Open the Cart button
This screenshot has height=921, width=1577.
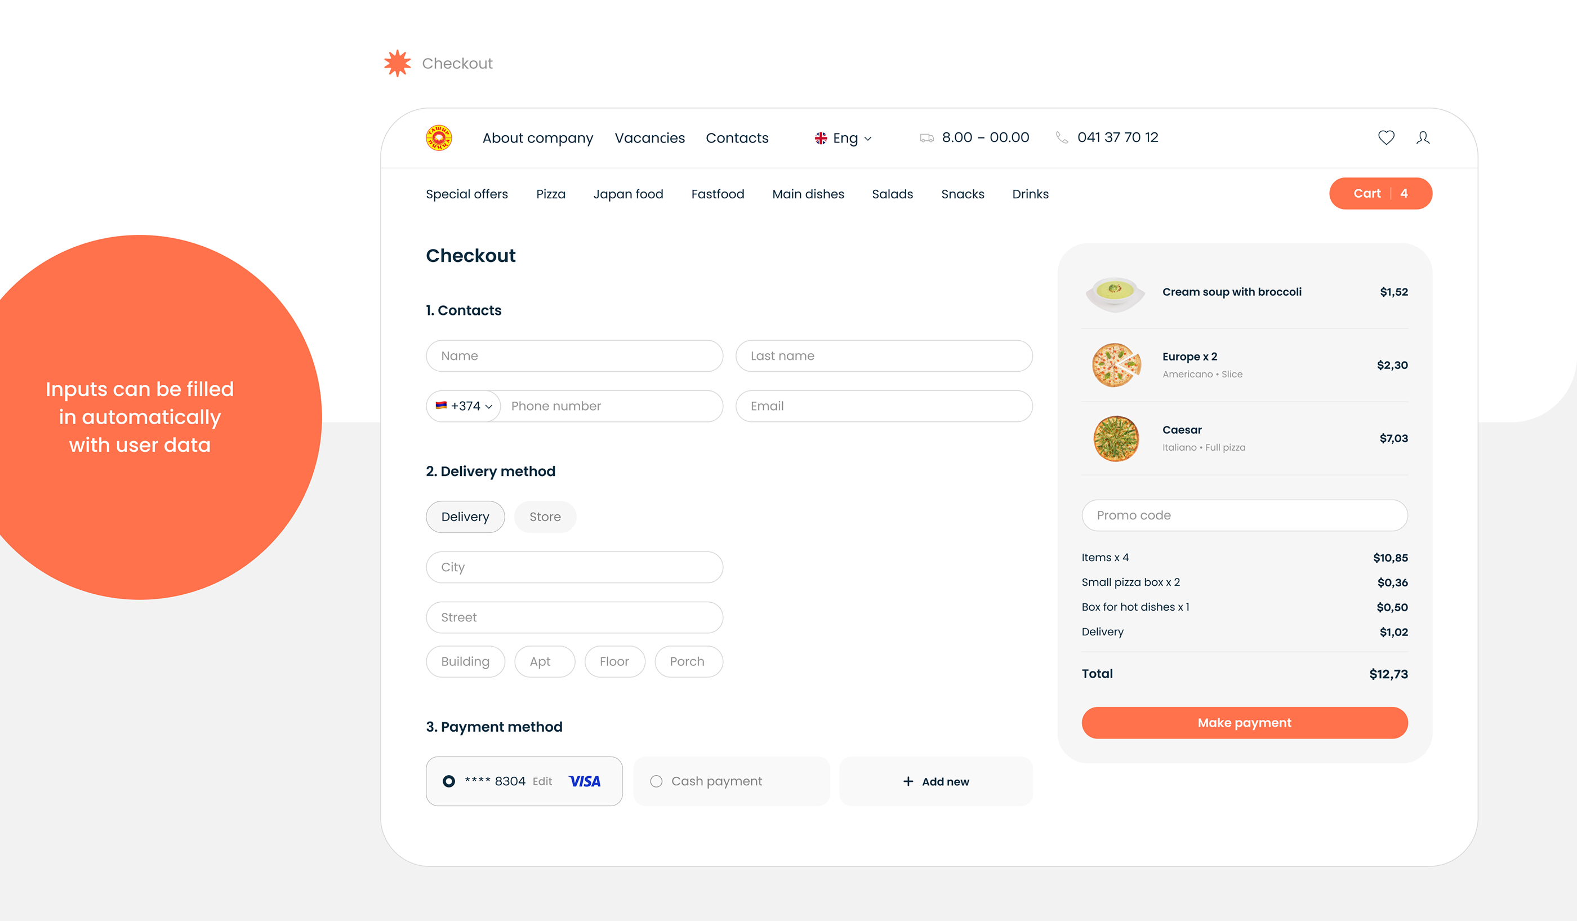(1380, 193)
